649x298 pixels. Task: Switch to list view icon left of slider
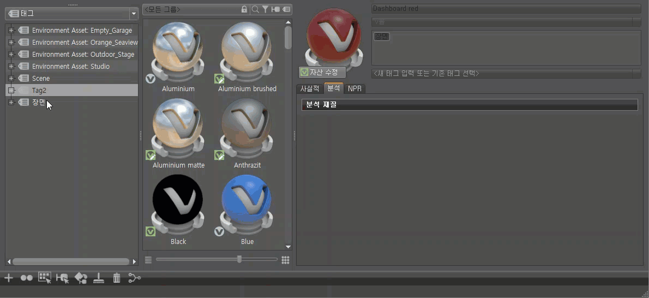pos(148,260)
